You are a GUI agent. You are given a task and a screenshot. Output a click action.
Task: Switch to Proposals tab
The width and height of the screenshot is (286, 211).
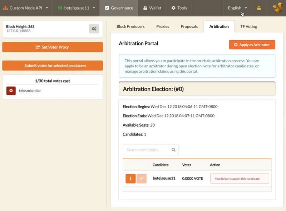tap(189, 26)
